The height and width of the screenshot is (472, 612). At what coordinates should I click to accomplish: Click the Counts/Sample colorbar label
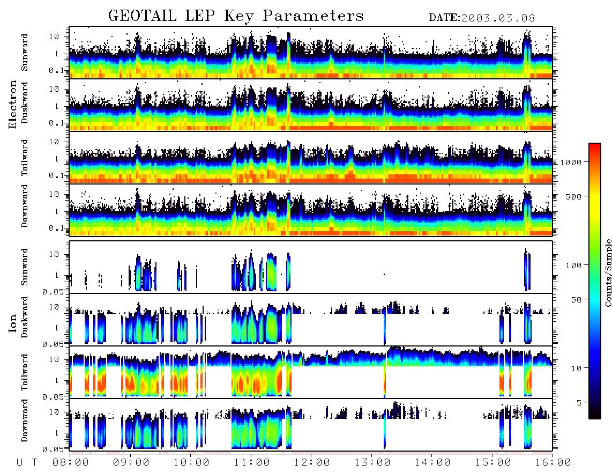coord(608,272)
